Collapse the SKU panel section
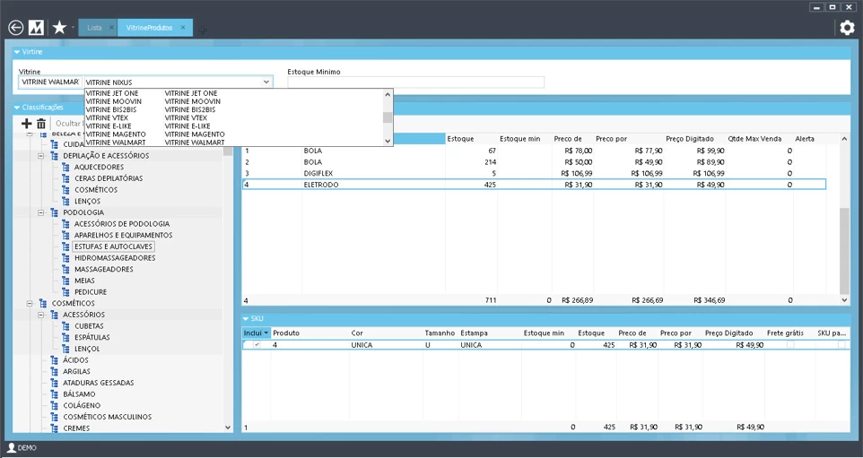 [247, 319]
